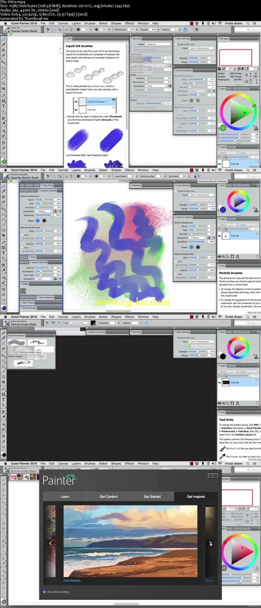Image resolution: width=261 pixels, height=608 pixels.
Task: Select the Text tool in the dark-canvas frame's toolbox
Action: [4, 399]
